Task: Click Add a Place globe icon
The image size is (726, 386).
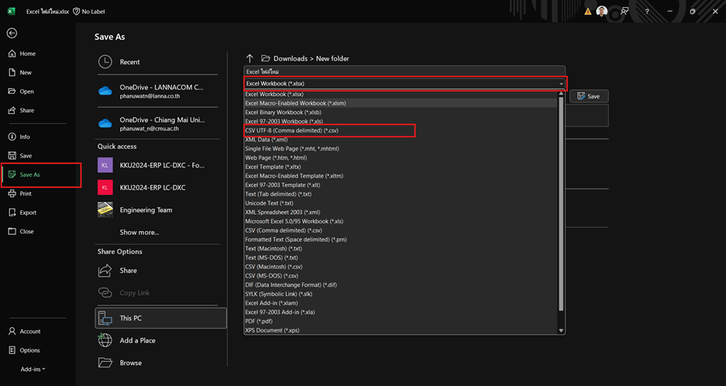Action: (x=105, y=340)
